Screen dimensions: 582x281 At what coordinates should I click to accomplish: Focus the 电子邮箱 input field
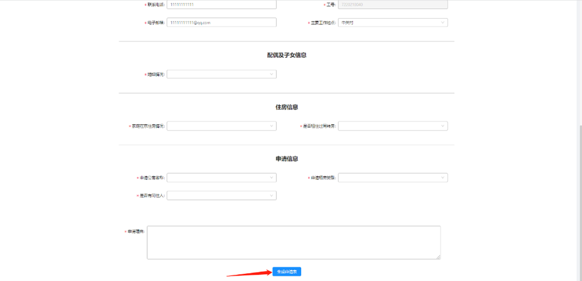point(222,23)
